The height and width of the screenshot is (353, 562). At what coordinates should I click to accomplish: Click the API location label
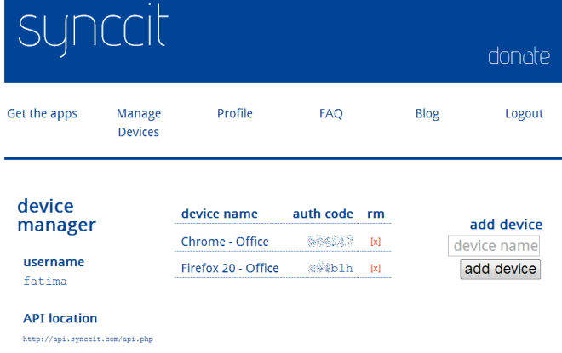[x=60, y=318]
